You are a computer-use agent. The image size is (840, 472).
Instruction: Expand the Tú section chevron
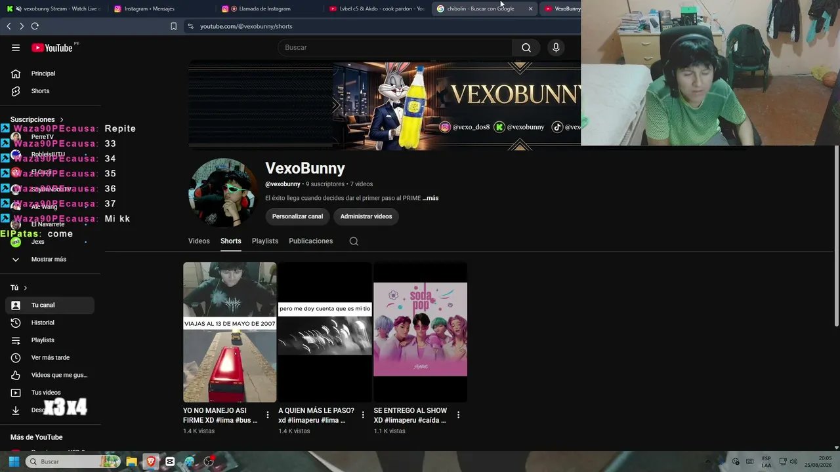click(x=26, y=288)
